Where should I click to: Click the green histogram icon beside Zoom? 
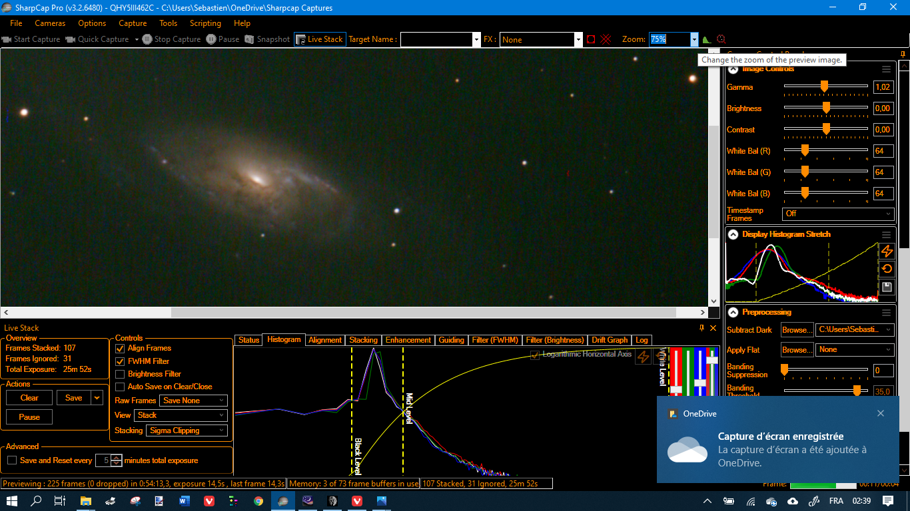(707, 39)
